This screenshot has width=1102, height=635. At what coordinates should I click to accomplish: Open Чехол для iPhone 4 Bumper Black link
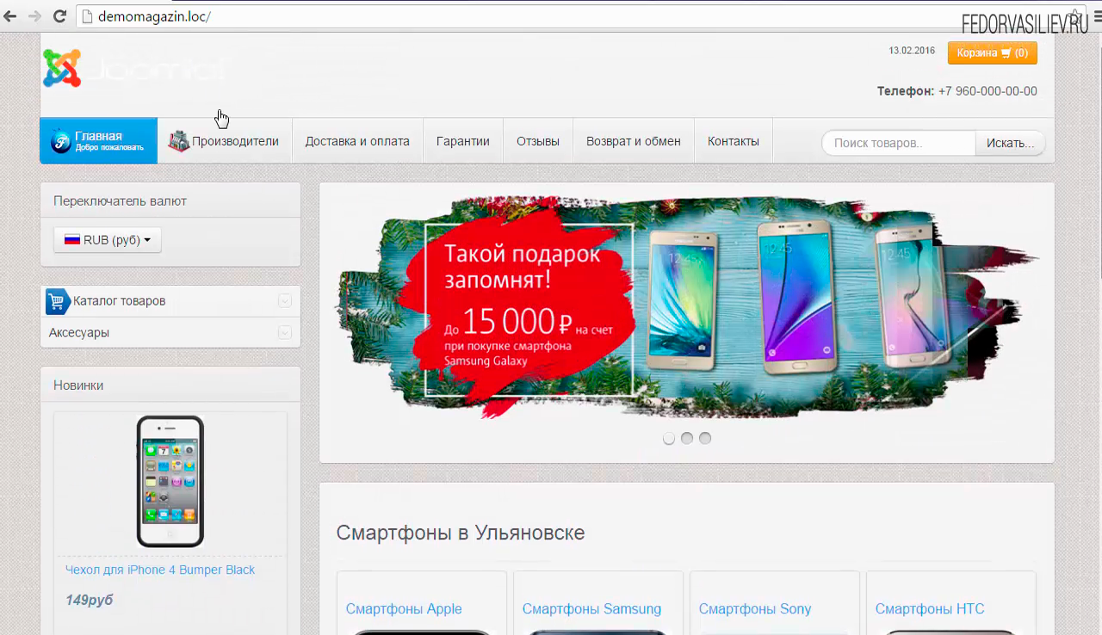coord(160,570)
